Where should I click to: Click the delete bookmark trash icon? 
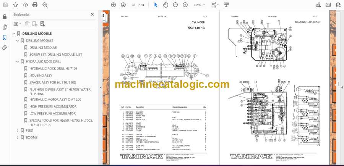tap(27, 24)
